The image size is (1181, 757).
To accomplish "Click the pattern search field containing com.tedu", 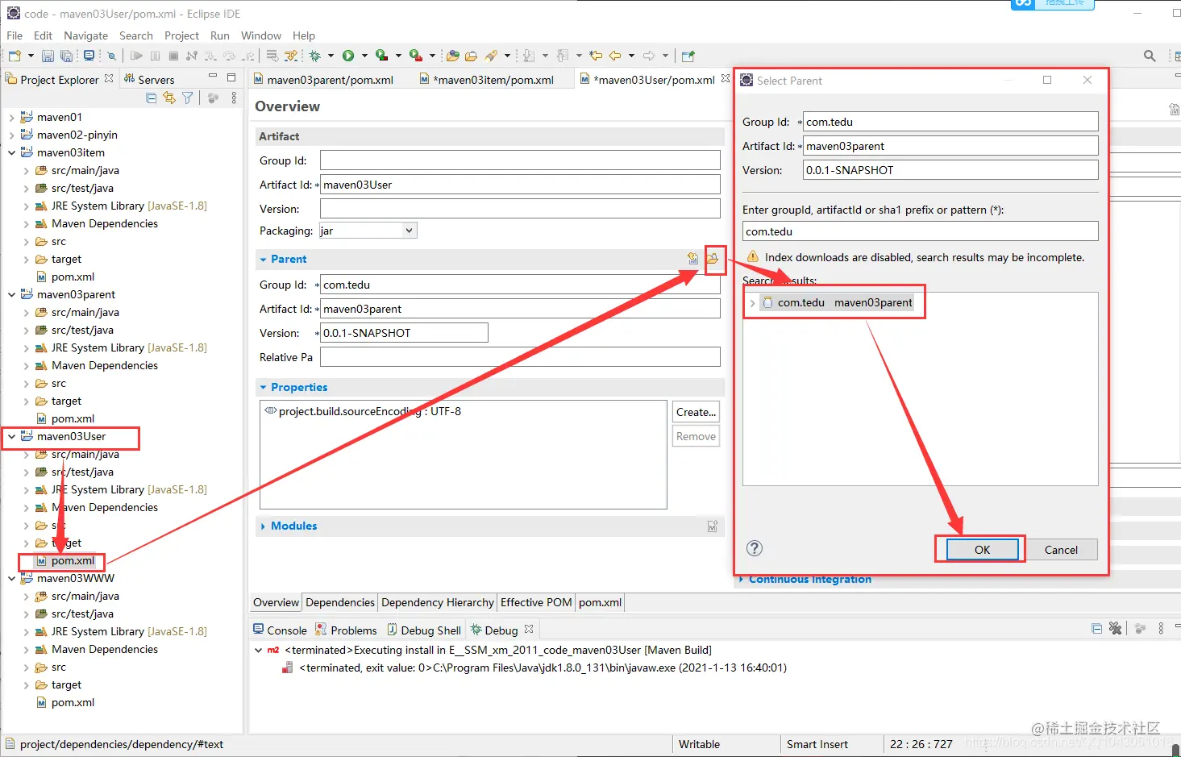I will pos(920,231).
